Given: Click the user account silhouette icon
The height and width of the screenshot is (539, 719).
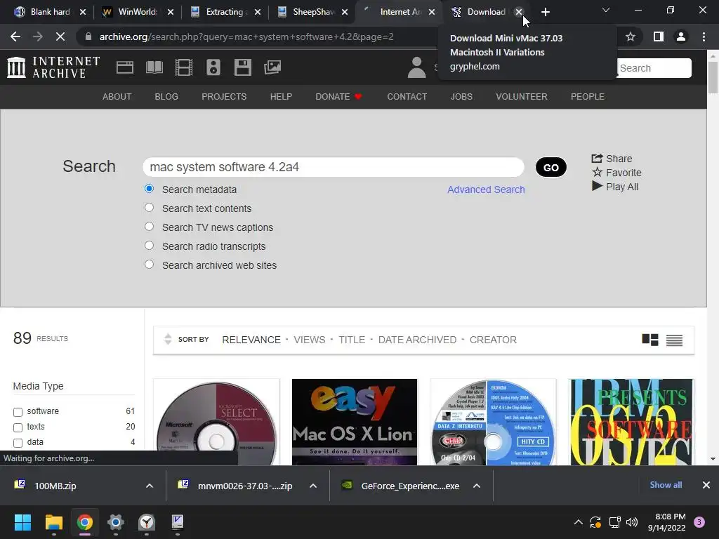Looking at the screenshot, I should [x=416, y=67].
